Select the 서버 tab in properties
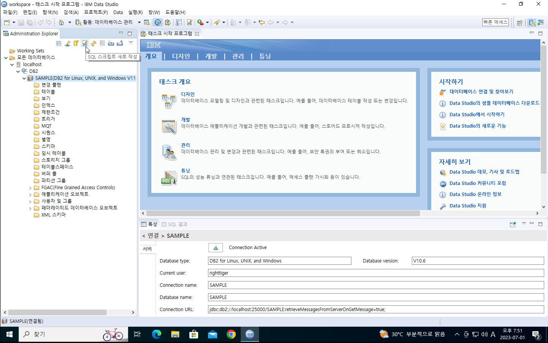Screen dimensions: 548x343 [147, 249]
